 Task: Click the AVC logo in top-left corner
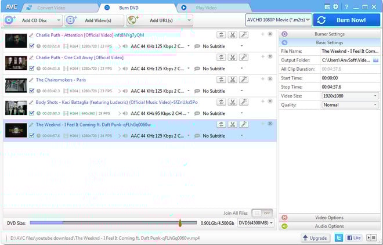(x=11, y=7)
